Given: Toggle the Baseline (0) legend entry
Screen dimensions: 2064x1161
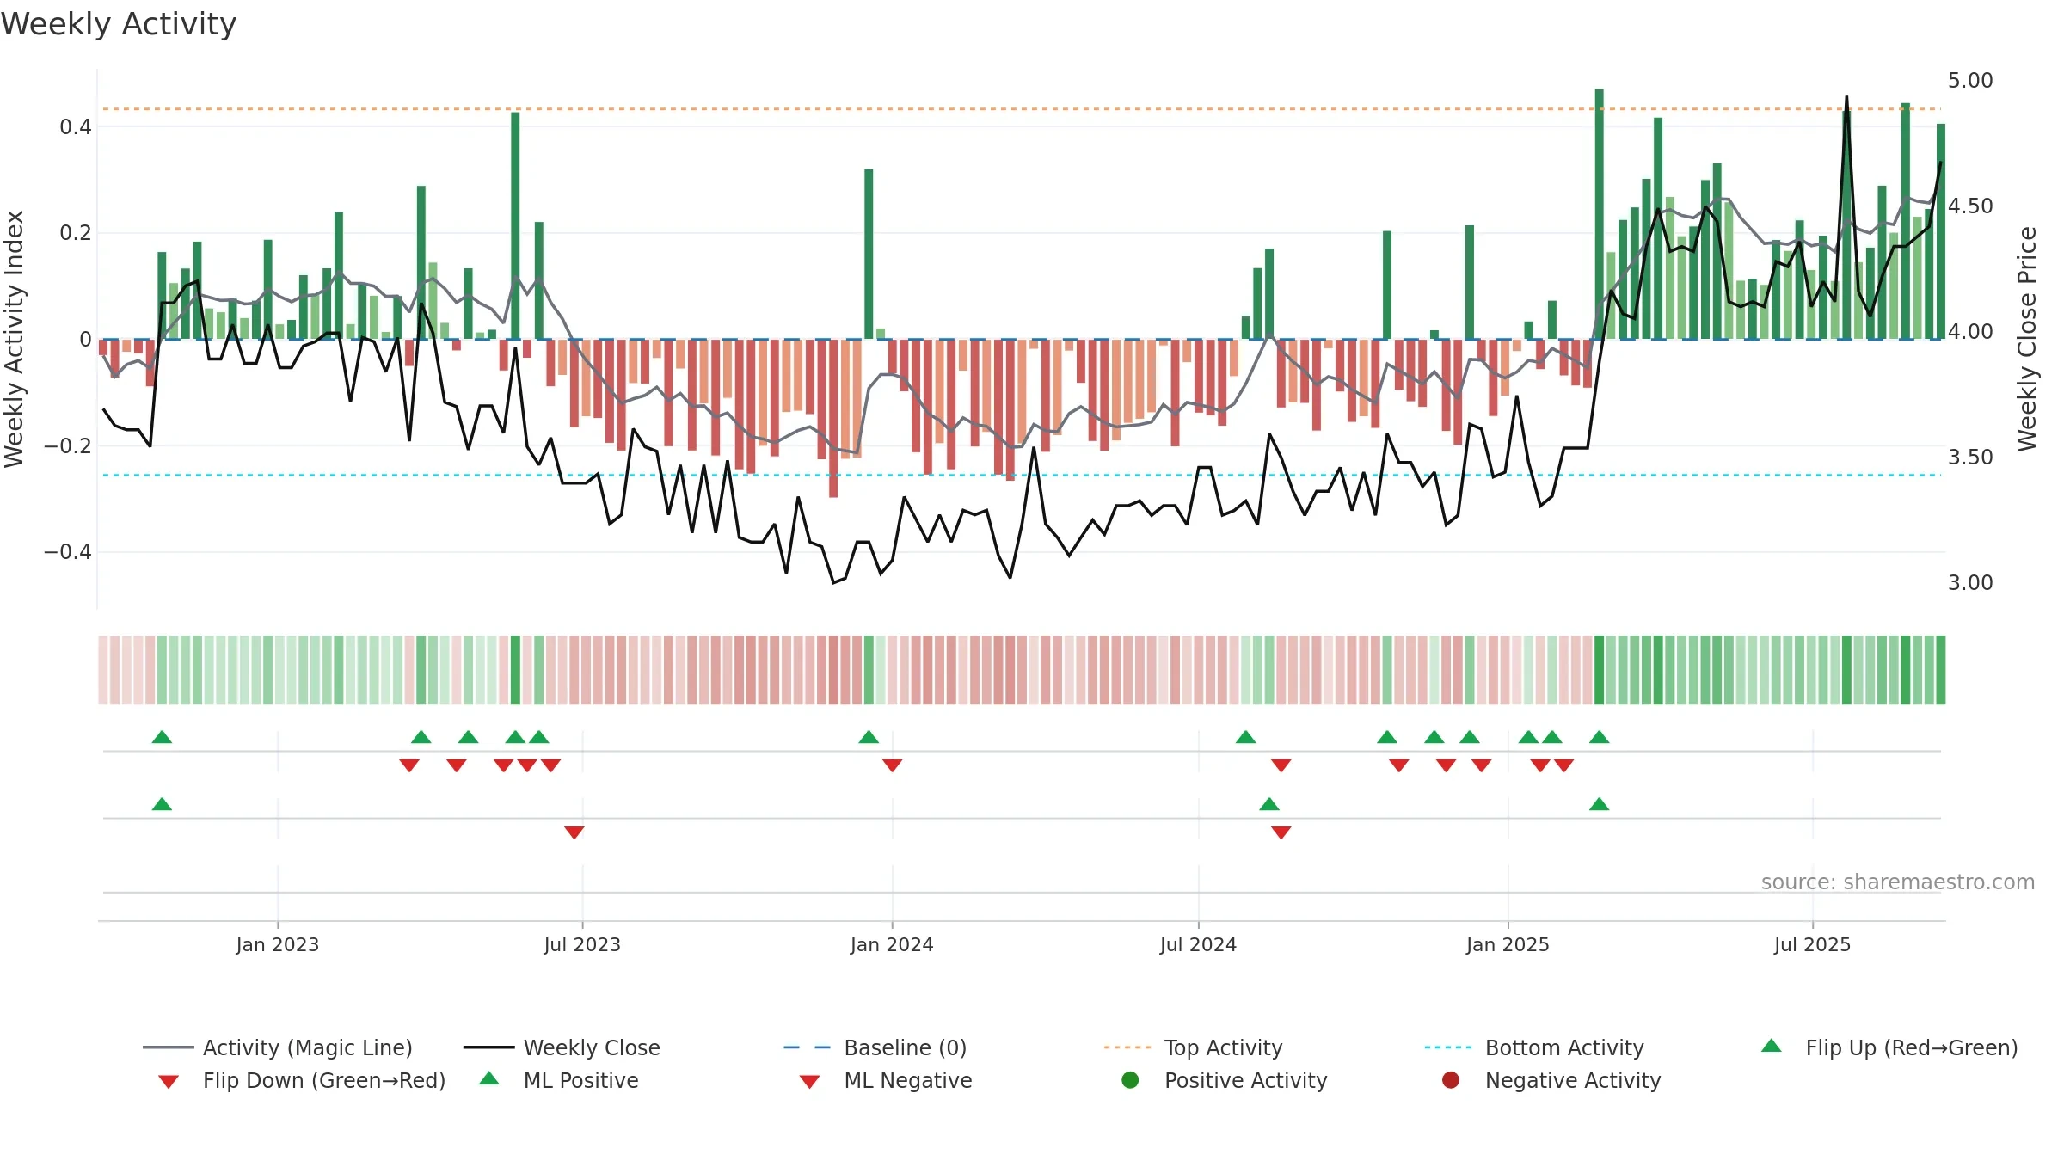Looking at the screenshot, I should [875, 1047].
